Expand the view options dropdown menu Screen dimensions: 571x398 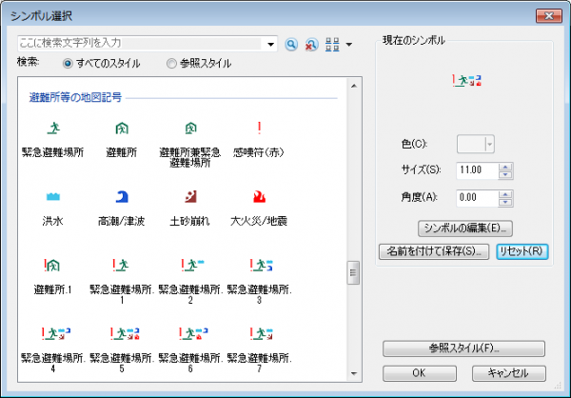(x=349, y=44)
